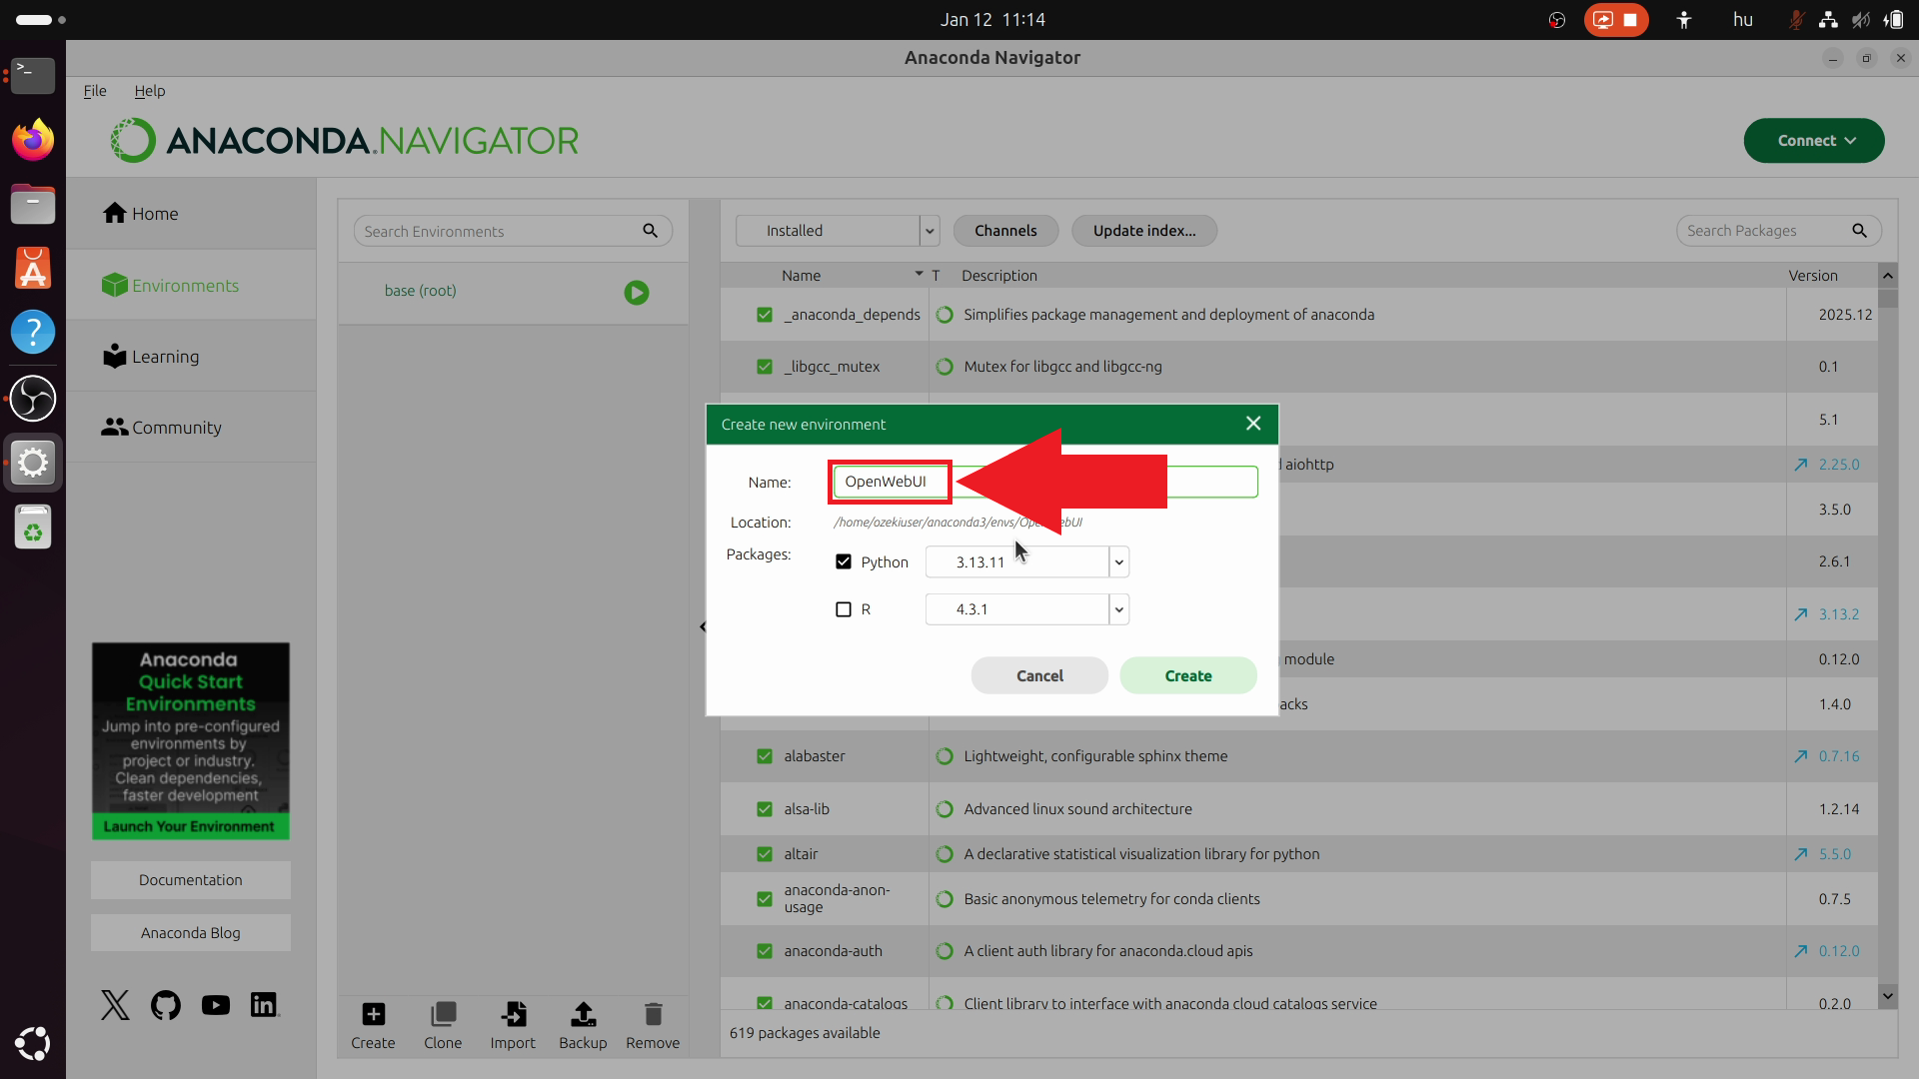Viewport: 1919px width, 1079px height.
Task: Click the Clone environment icon
Action: [443, 1015]
